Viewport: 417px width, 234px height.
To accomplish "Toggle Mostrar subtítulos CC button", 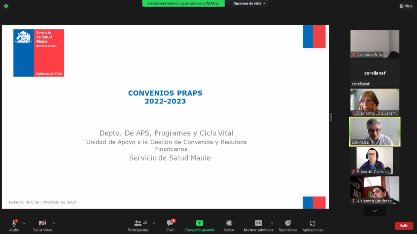I will pos(259,223).
